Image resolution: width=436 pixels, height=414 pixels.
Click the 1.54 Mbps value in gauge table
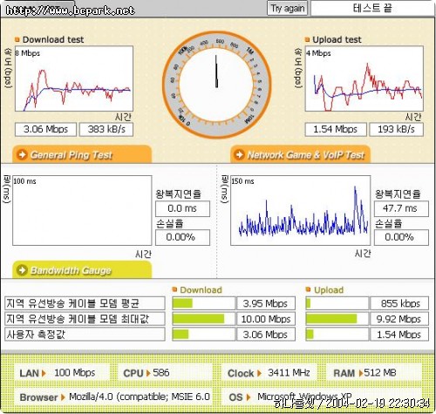[x=399, y=334]
